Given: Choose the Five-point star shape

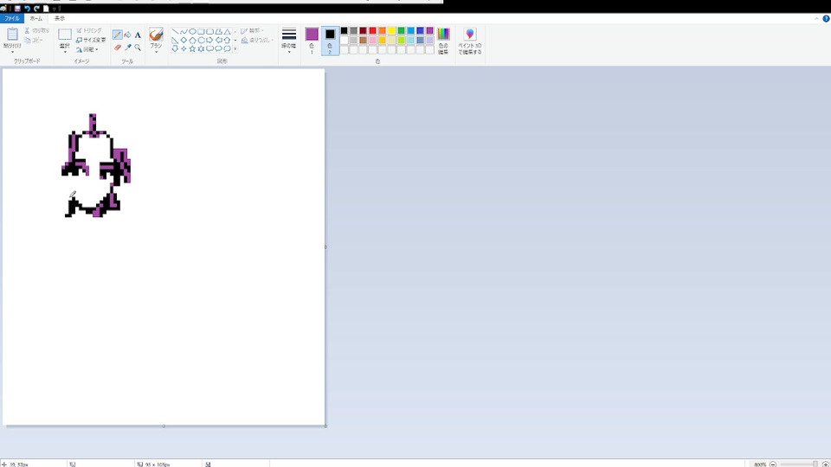Looking at the screenshot, I should [192, 48].
